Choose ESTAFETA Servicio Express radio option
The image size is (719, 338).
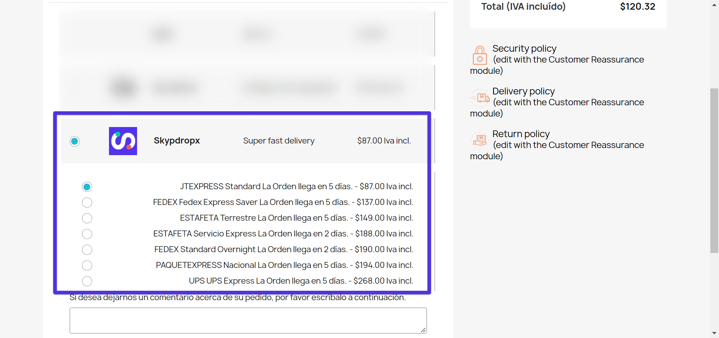(x=87, y=234)
